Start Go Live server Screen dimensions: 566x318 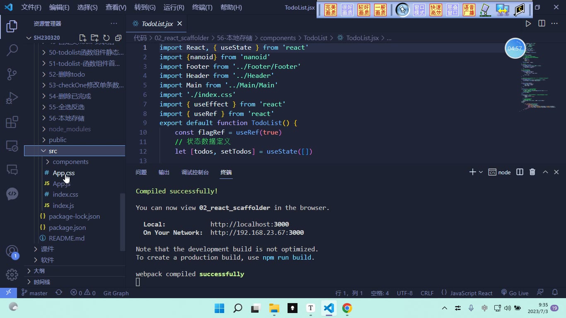[515, 293]
